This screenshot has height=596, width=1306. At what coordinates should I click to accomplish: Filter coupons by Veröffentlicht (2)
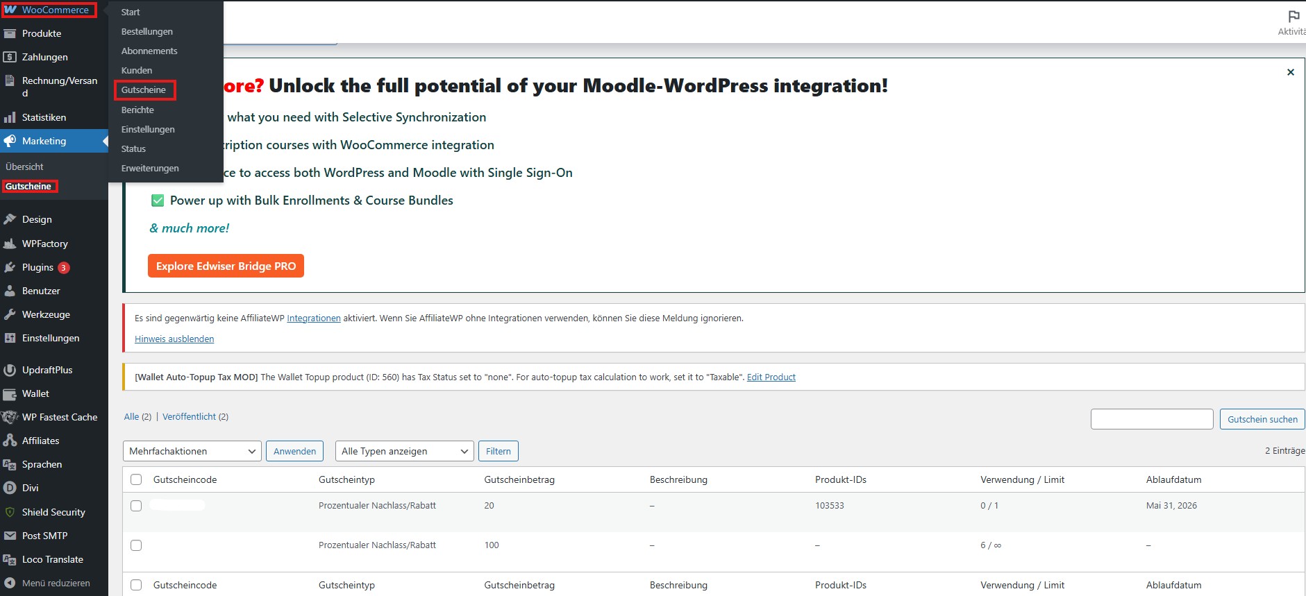195,417
